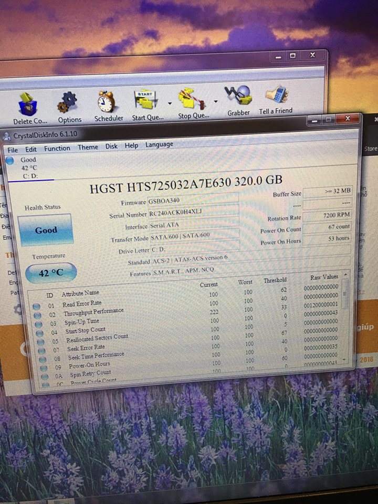Click the Features field S.M.A.R.T., APM, NCQ
Viewport: 378px width, 504px height.
251,270
